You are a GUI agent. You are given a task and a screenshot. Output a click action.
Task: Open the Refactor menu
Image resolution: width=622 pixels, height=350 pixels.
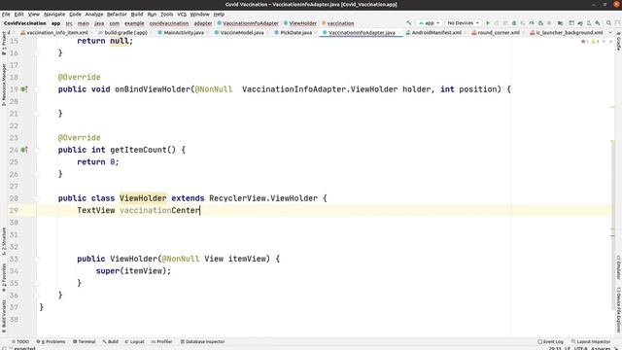coord(117,14)
